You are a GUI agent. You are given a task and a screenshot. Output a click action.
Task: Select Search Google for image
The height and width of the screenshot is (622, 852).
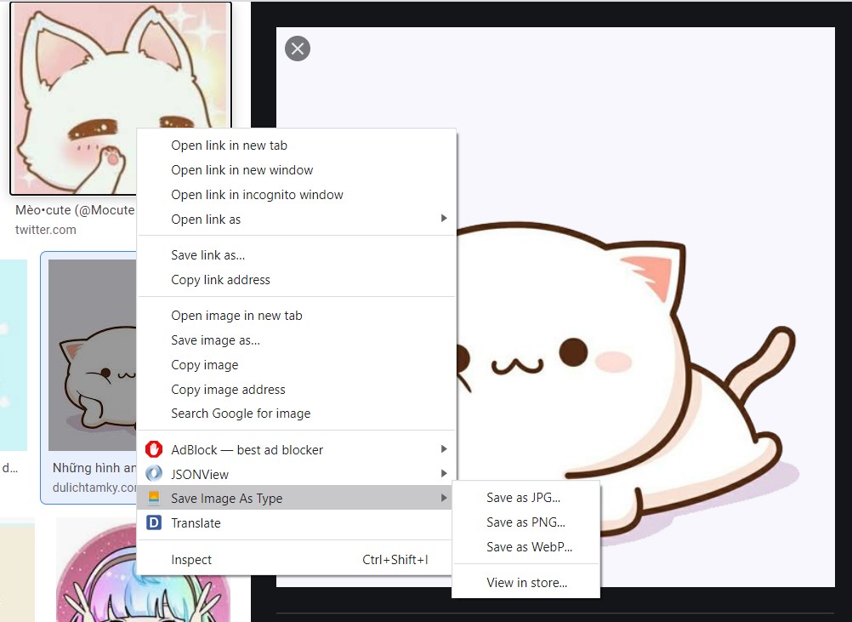coord(296,414)
